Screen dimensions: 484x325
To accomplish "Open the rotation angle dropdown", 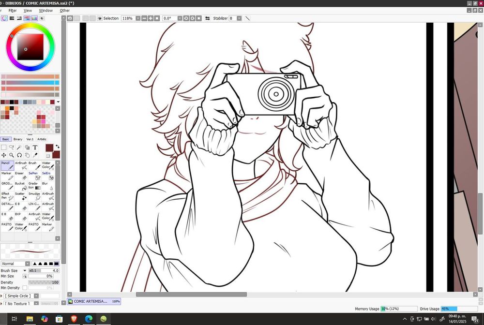I will click(x=180, y=18).
